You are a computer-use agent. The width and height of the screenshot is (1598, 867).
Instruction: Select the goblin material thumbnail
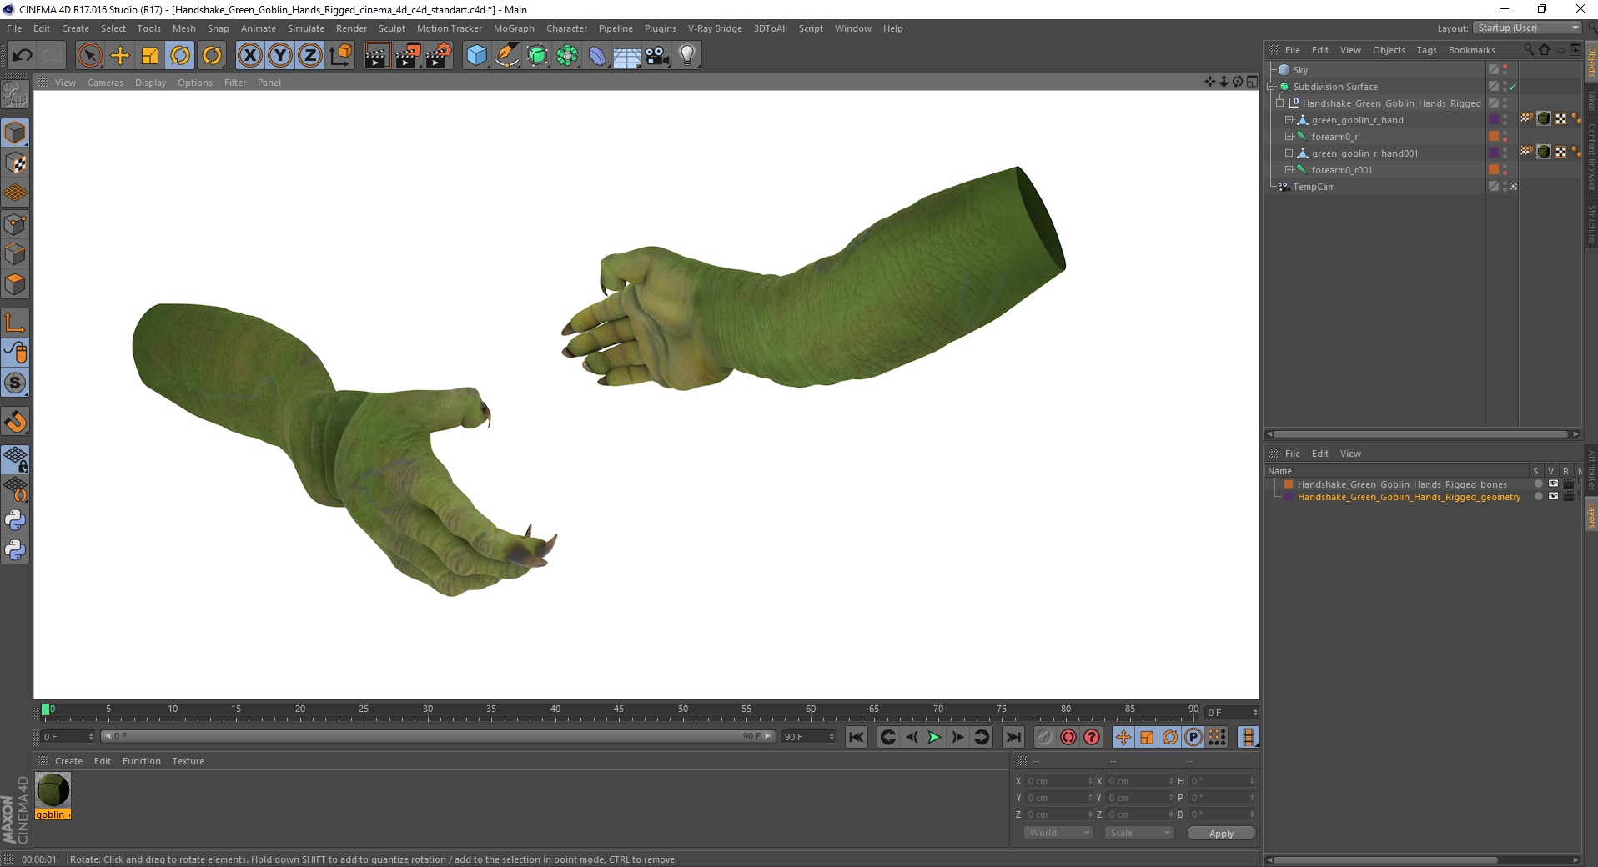tap(53, 789)
